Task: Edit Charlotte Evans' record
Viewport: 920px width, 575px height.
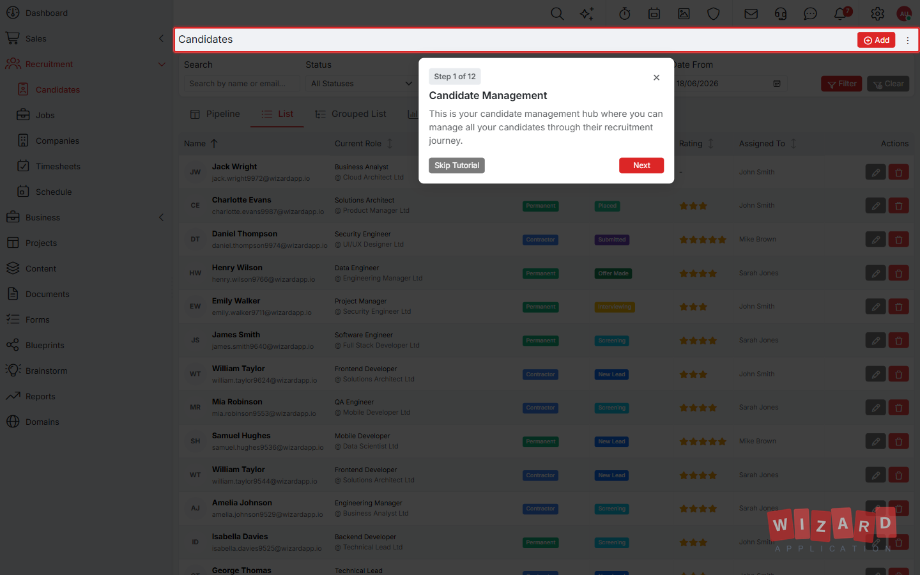Action: 875,206
